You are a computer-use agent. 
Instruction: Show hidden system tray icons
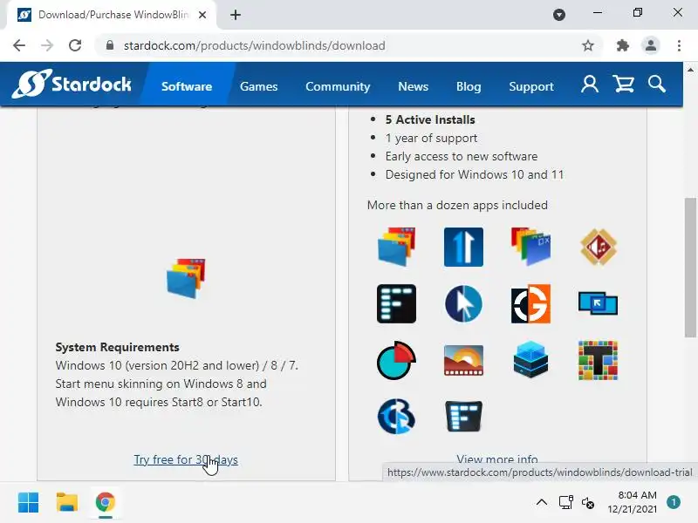541,503
